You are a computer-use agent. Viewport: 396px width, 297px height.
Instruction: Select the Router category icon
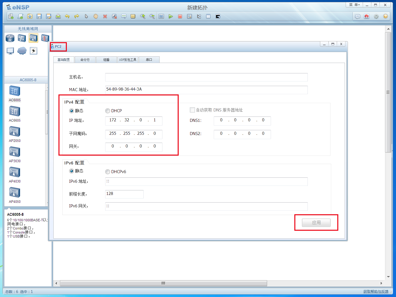10,38
